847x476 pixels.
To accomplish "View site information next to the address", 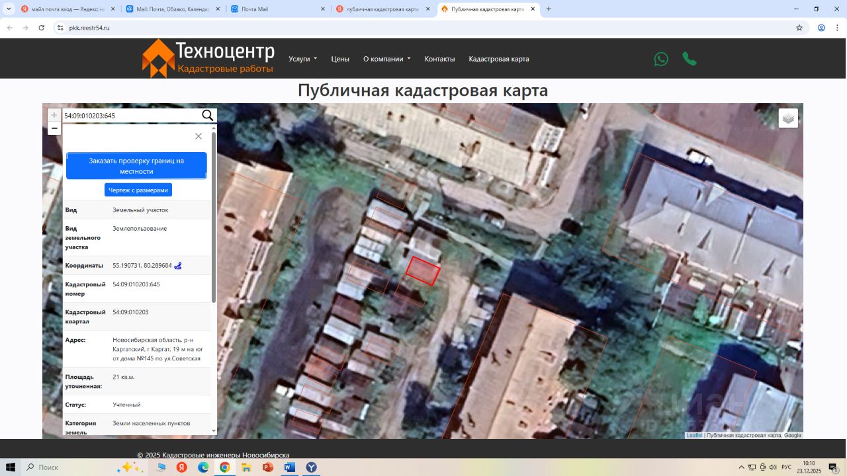I will [60, 28].
